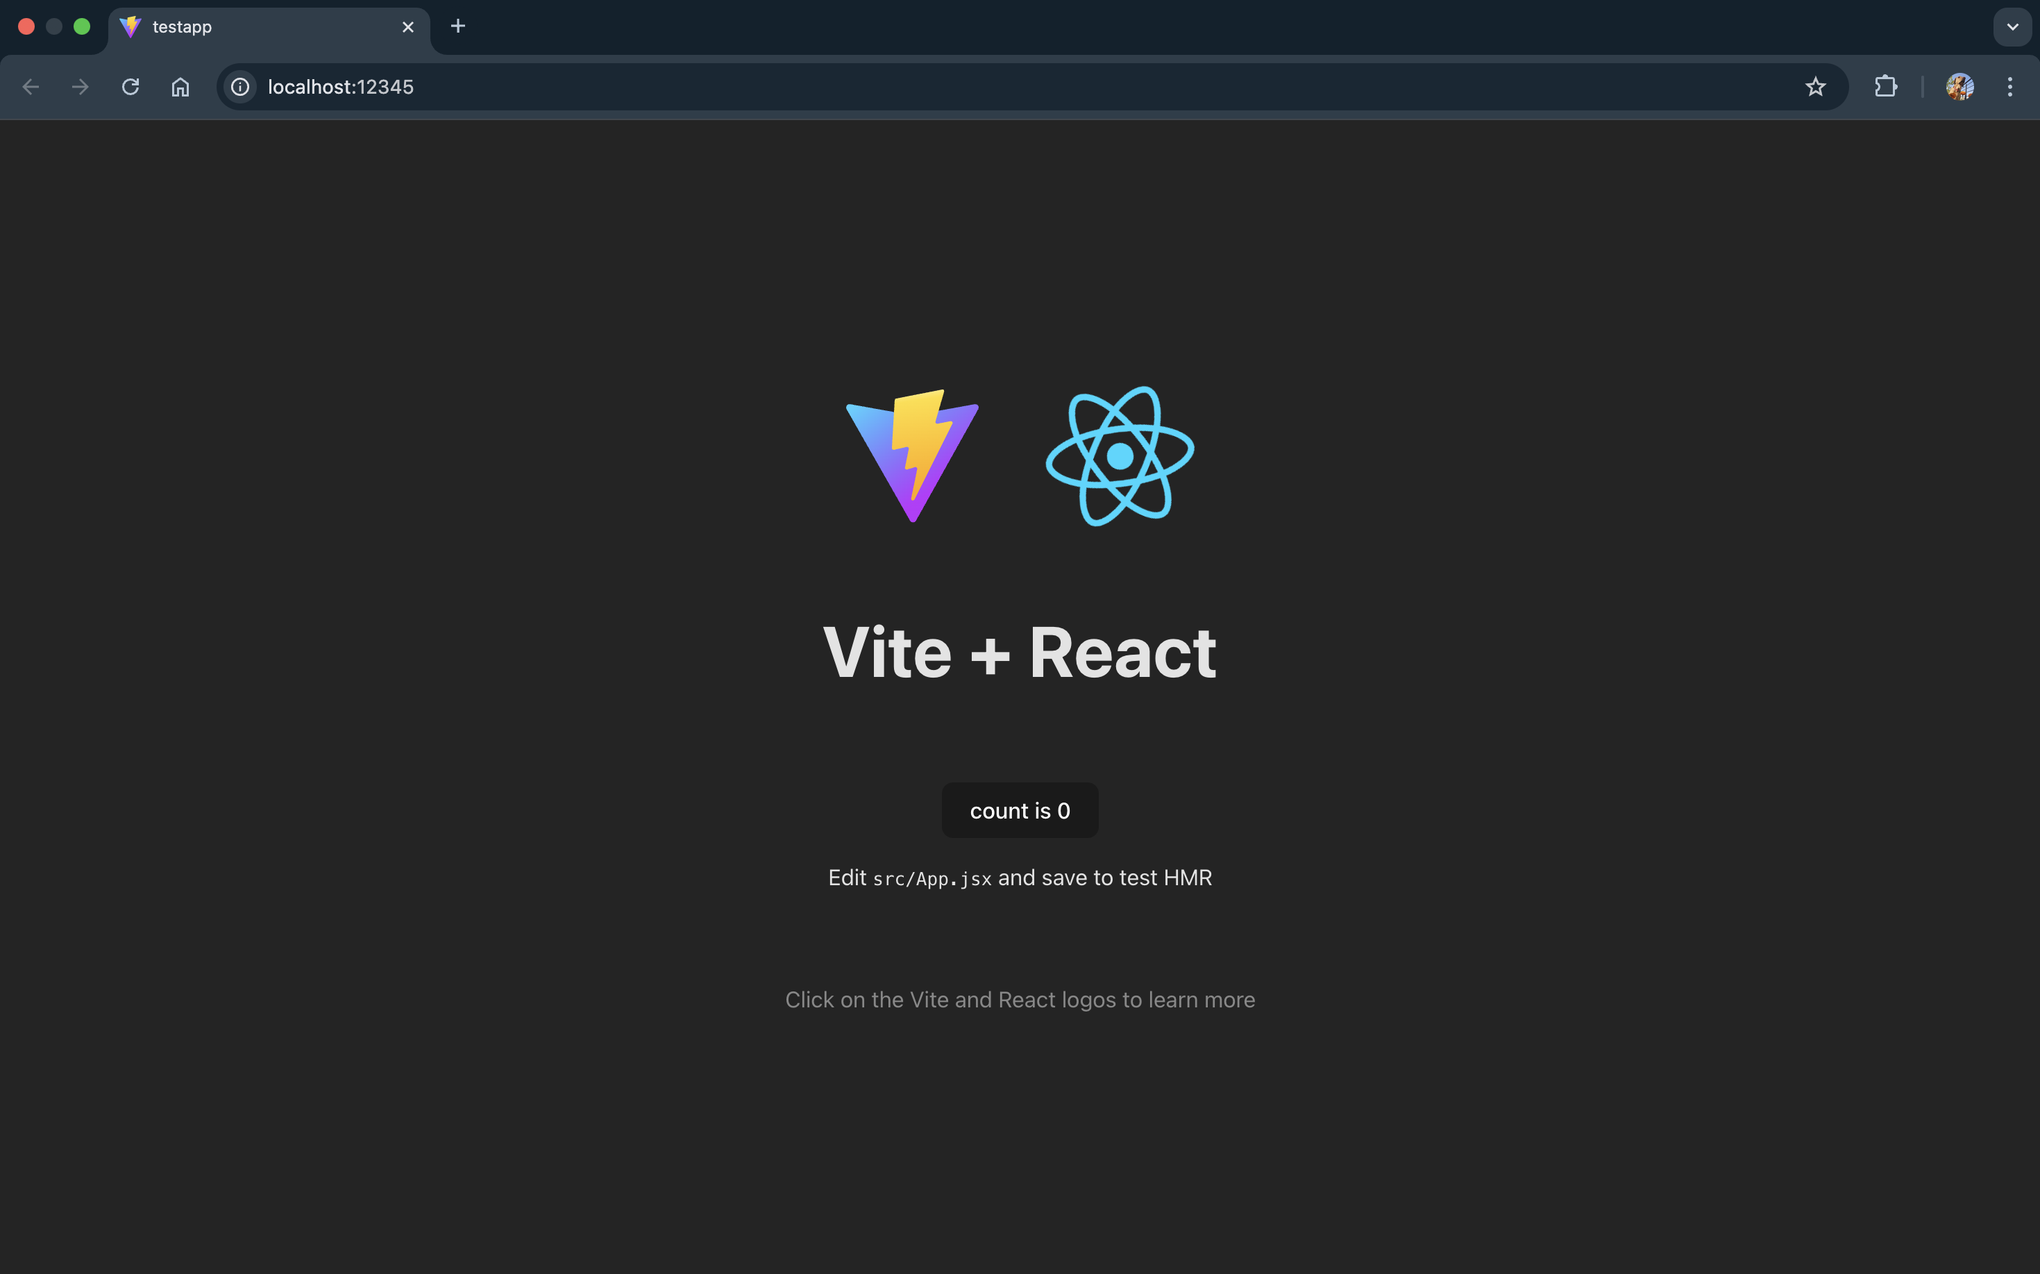Close the testapp tab
The width and height of the screenshot is (2040, 1274).
pyautogui.click(x=407, y=26)
